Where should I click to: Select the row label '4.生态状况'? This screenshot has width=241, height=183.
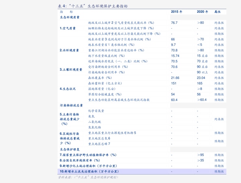[x=68, y=89]
